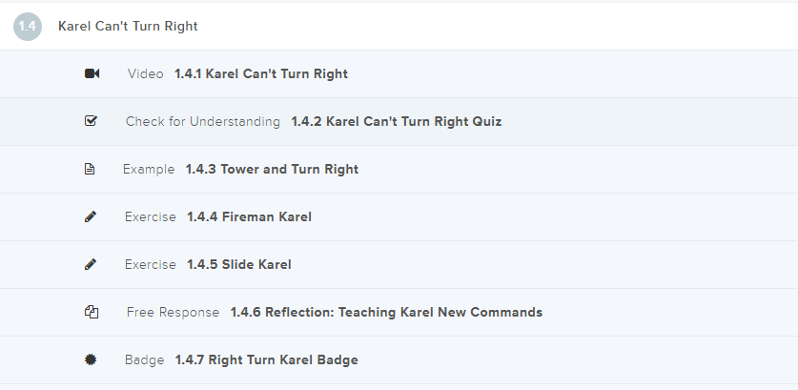Click the pencil icon beside Fireman Karel

click(91, 217)
